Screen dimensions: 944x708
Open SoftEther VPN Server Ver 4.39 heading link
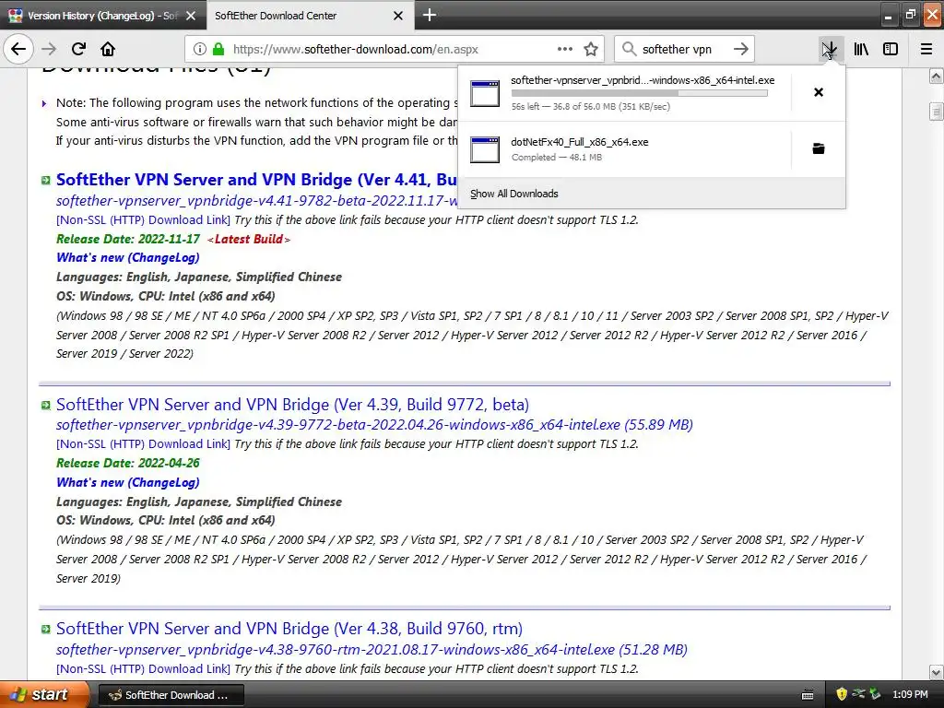292,405
